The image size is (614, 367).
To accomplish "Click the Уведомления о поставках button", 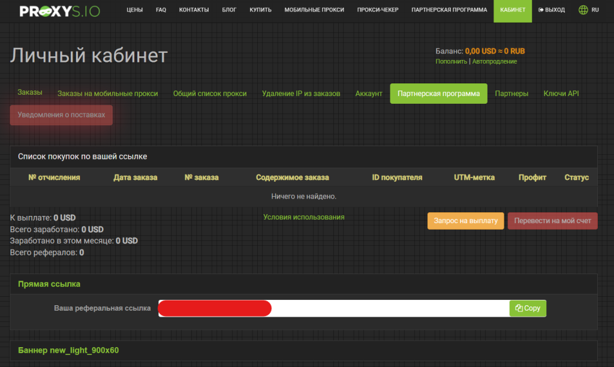I will click(x=61, y=115).
